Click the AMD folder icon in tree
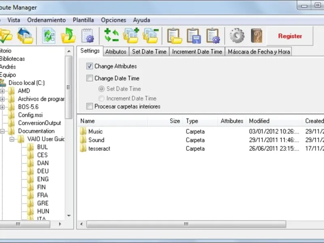 (x=12, y=91)
